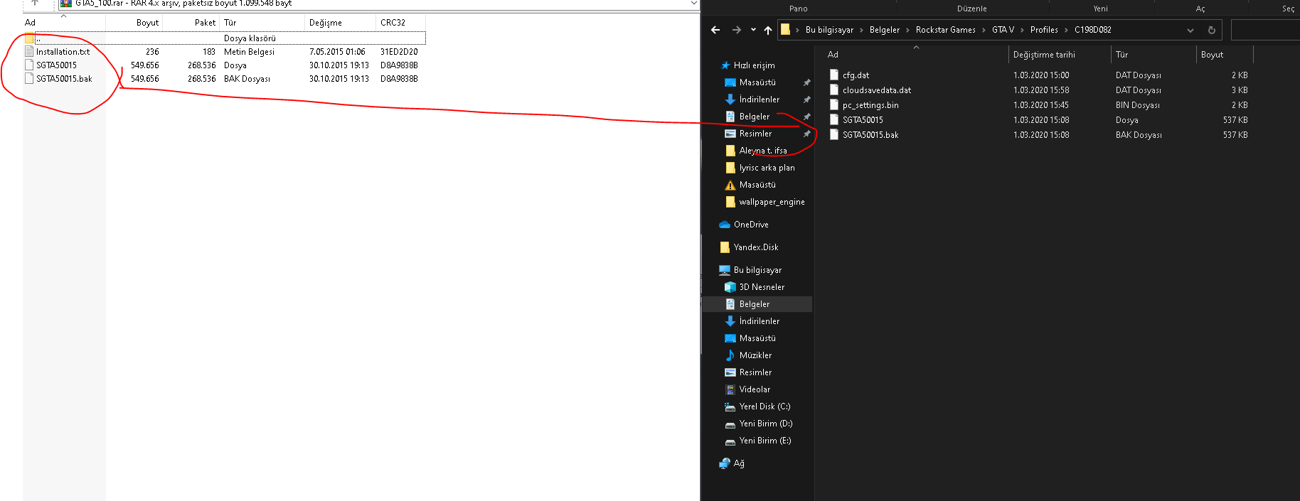Open Yeni Birim (D:) drive
This screenshot has width=1300, height=501.
coord(765,424)
